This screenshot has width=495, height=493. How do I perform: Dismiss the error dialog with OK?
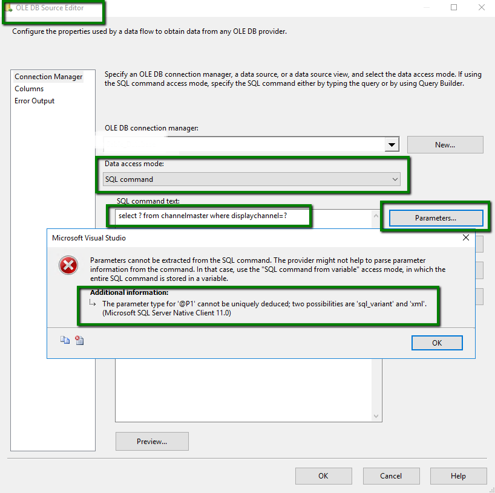tap(437, 343)
